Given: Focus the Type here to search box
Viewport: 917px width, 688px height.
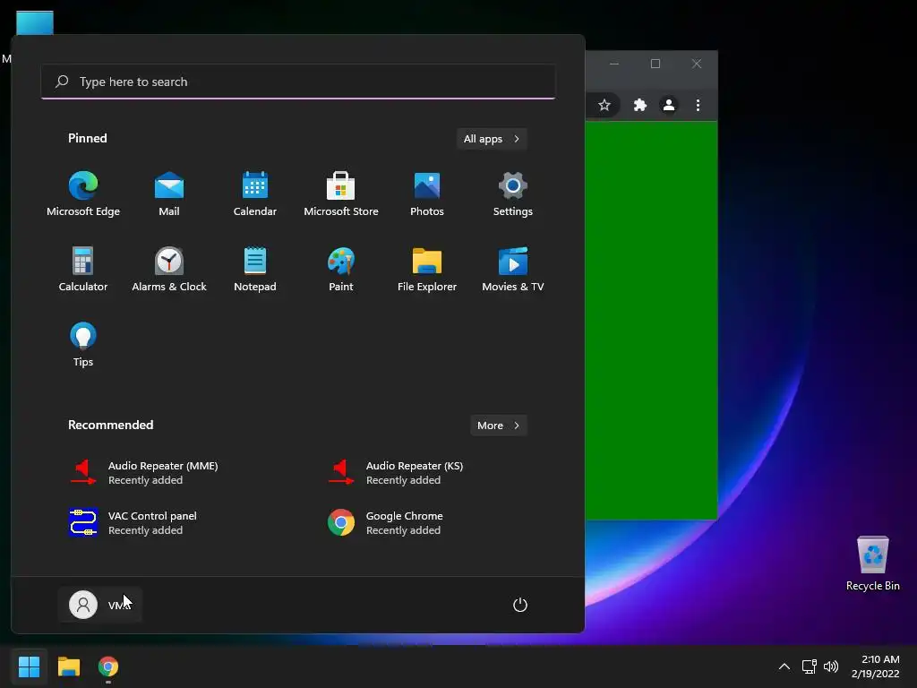Looking at the screenshot, I should [x=298, y=82].
